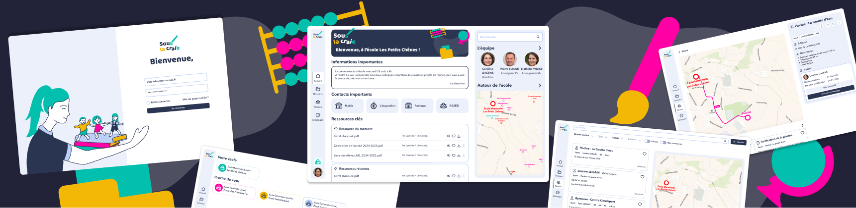This screenshot has width=856, height=208.
Task: Open more options for Calendrier de l'année row
Action: 464,146
